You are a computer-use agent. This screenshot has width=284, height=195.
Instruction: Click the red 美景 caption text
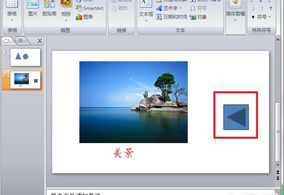tap(123, 153)
